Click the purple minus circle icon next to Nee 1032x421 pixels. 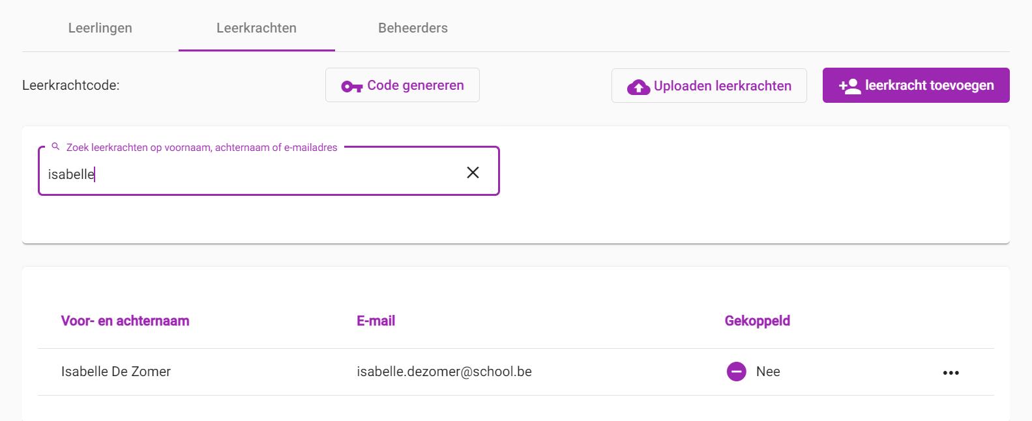click(x=737, y=372)
